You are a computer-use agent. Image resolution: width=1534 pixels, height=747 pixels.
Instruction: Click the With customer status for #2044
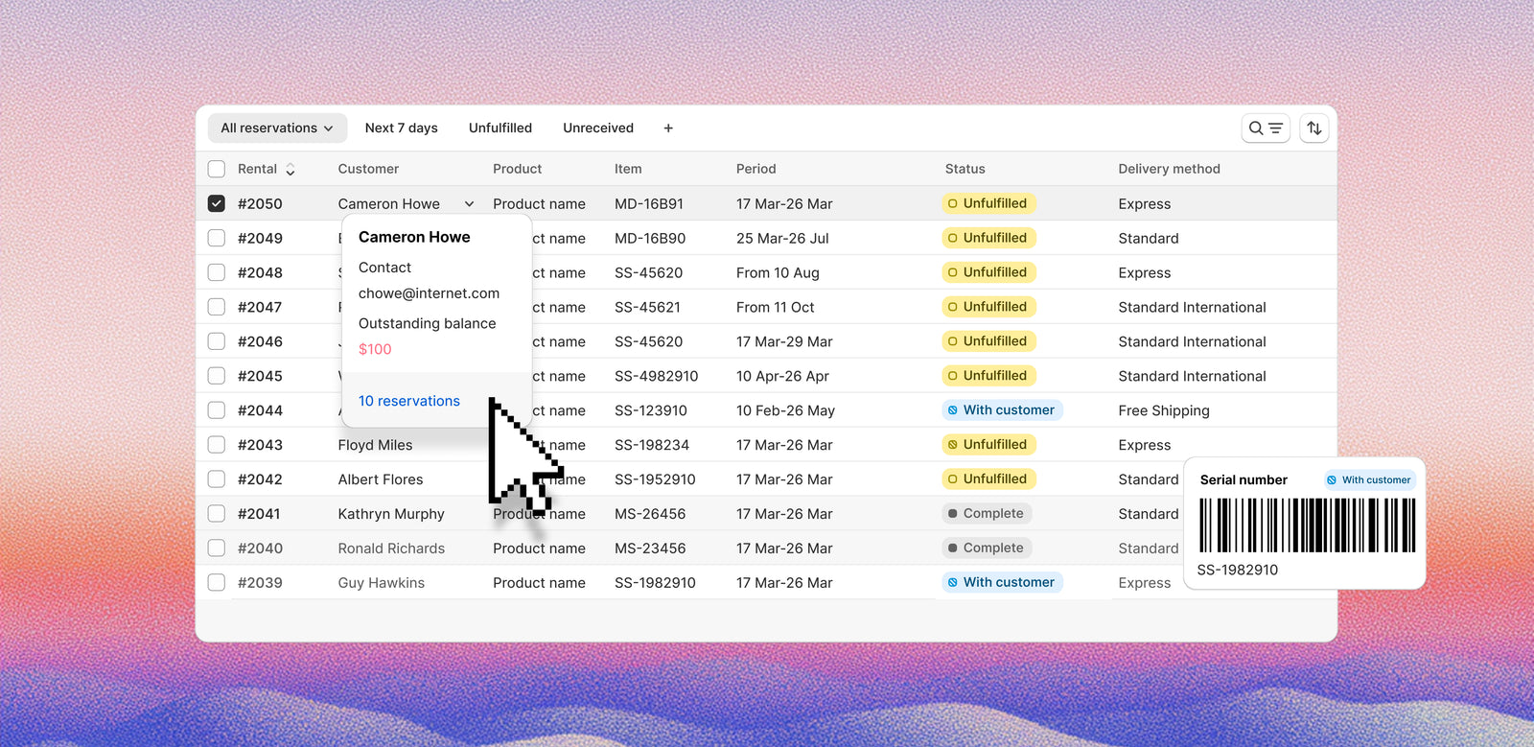click(1001, 410)
